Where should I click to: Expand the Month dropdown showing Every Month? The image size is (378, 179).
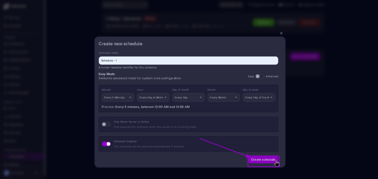[x=223, y=98]
